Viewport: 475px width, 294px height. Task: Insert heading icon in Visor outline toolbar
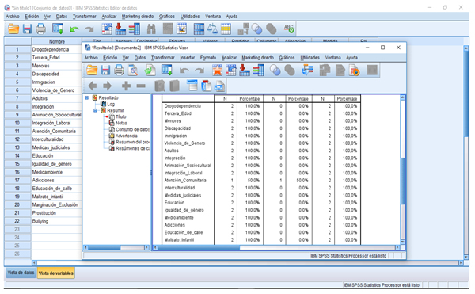192,86
